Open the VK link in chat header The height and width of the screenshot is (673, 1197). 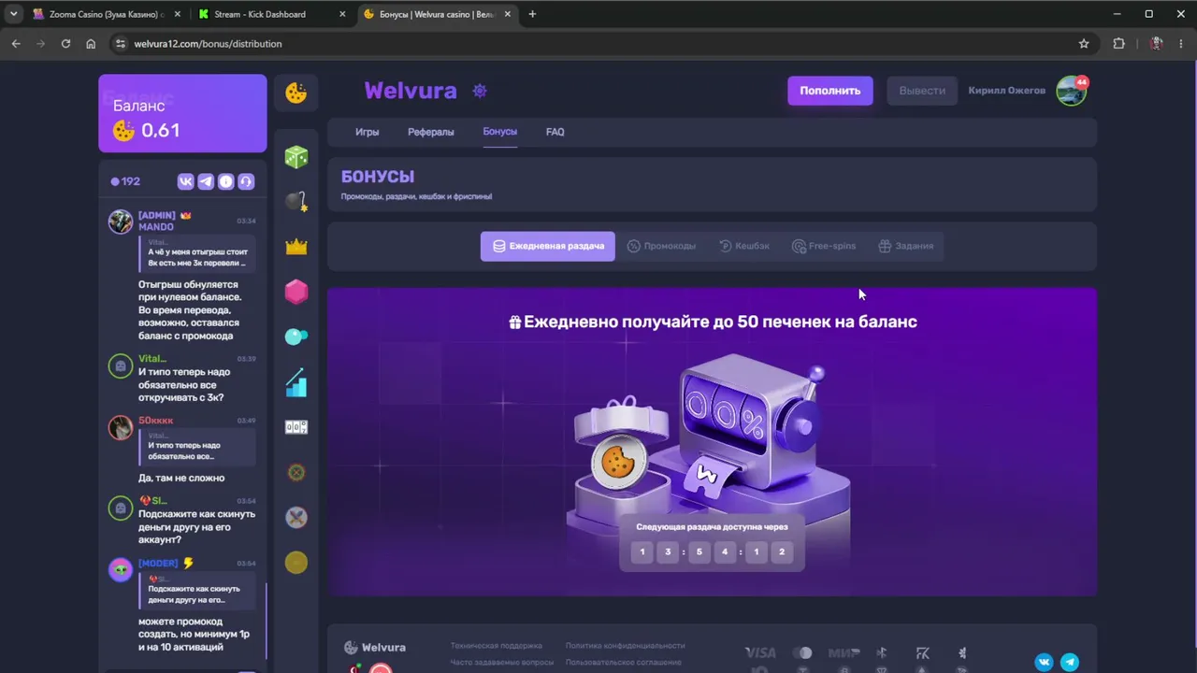pyautogui.click(x=185, y=181)
